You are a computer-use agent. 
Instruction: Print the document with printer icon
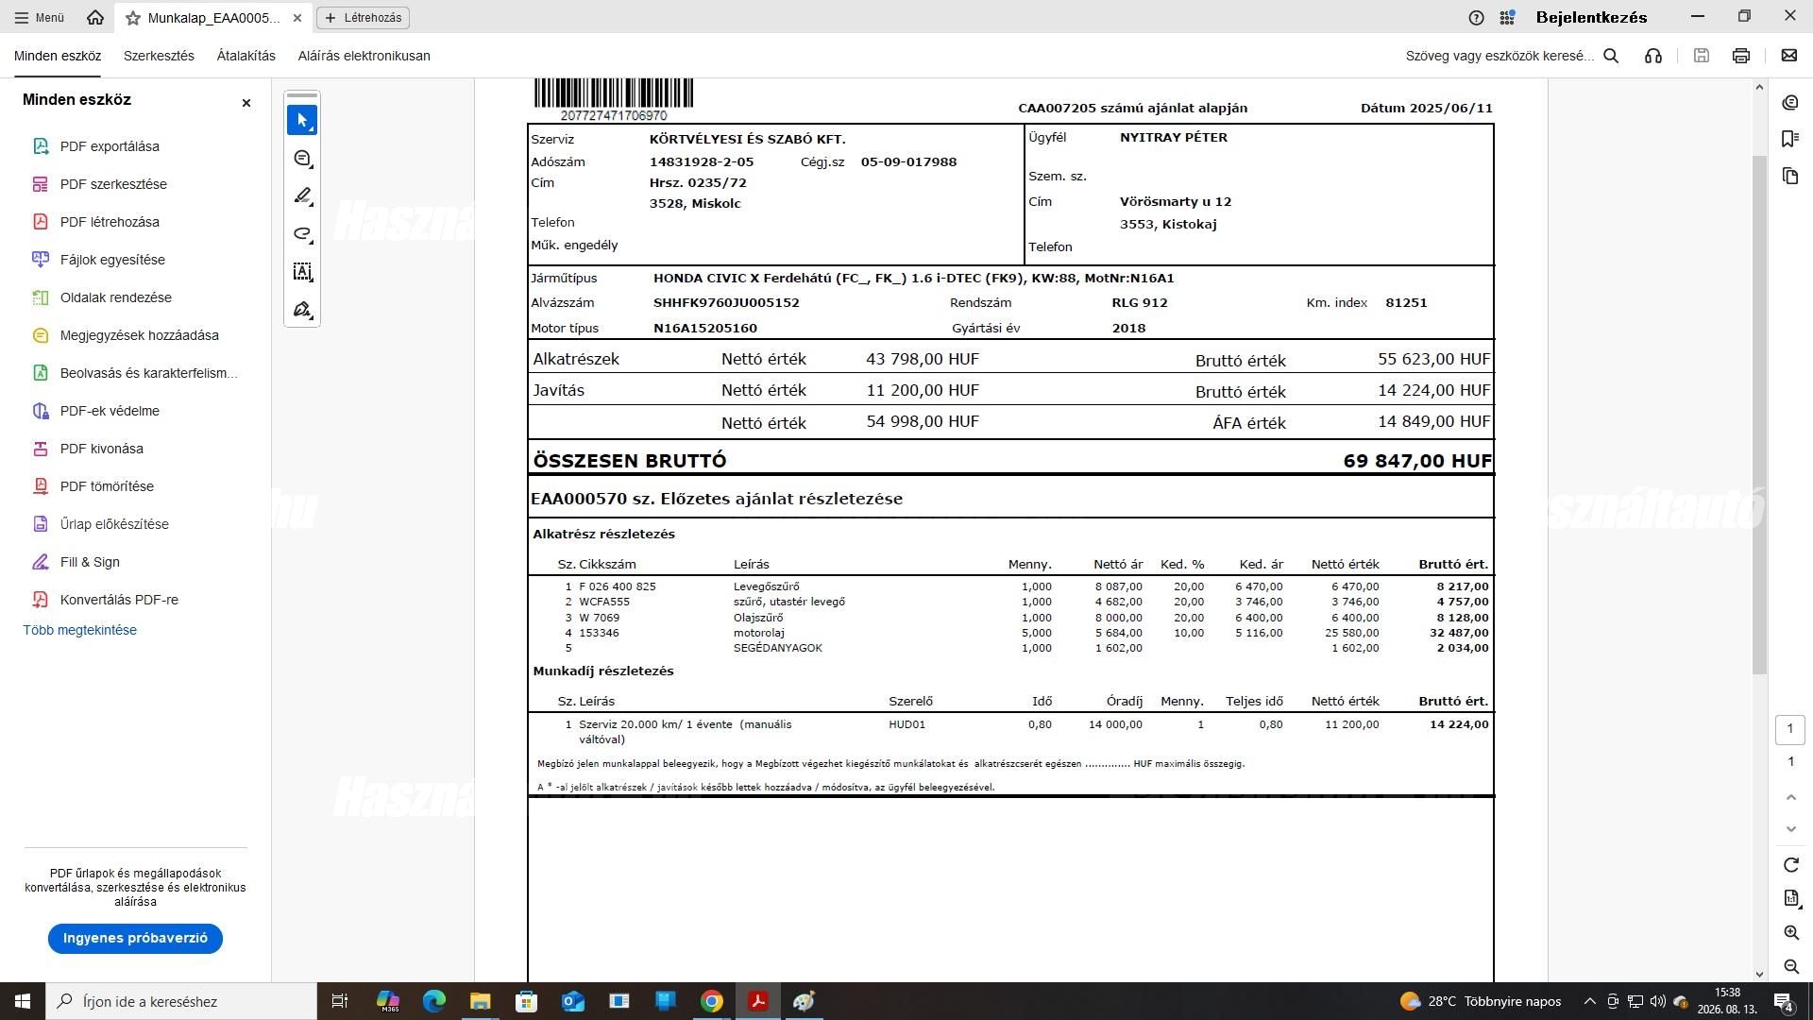1741,56
